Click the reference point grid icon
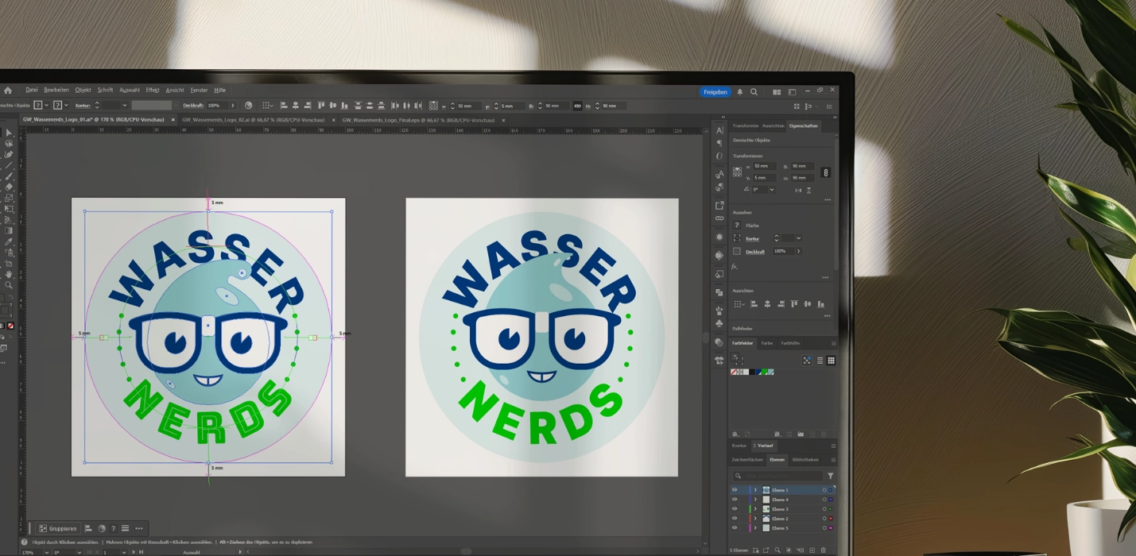1136x556 pixels. pyautogui.click(x=737, y=172)
